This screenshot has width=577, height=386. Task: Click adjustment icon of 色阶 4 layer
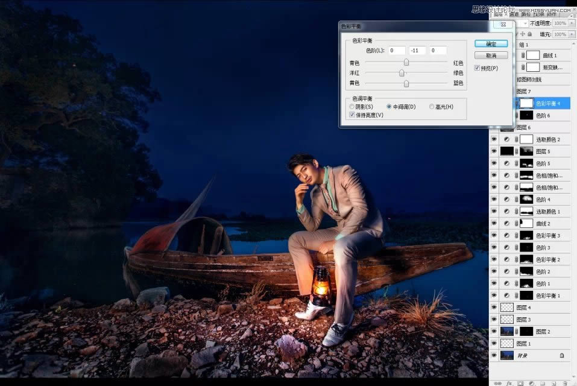pyautogui.click(x=506, y=200)
